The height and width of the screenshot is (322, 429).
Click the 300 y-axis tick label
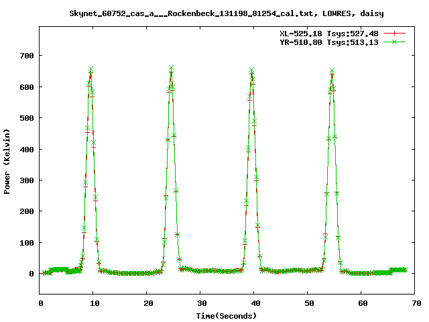pyautogui.click(x=27, y=180)
